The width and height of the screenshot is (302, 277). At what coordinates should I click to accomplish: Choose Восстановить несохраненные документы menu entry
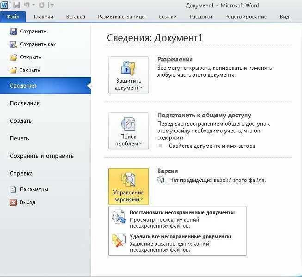[x=178, y=218]
